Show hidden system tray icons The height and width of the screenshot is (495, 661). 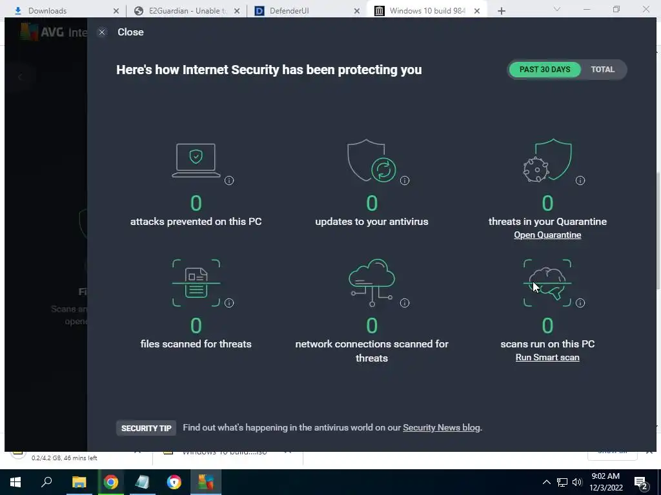click(546, 482)
